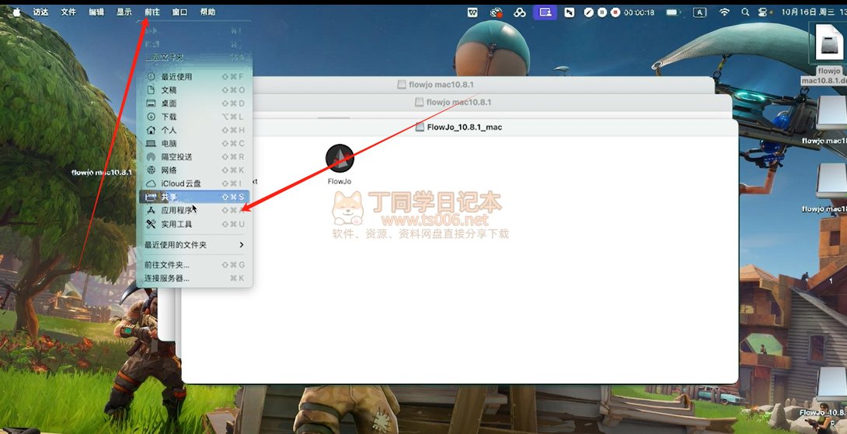Open the 编辑 menu in menu bar
The width and height of the screenshot is (847, 434).
[96, 12]
